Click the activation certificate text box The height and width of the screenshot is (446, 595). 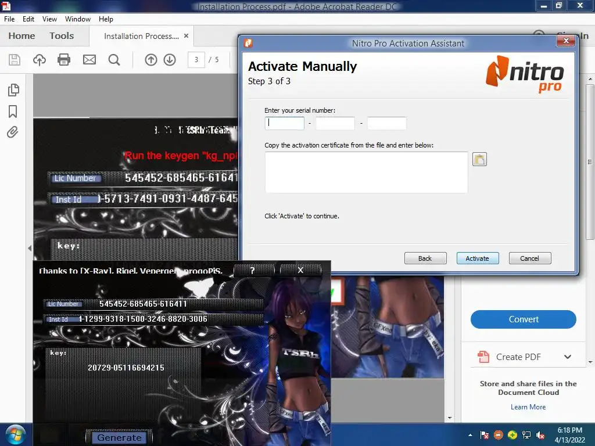(366, 172)
